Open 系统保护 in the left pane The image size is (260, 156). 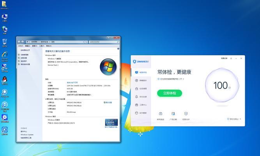24,61
